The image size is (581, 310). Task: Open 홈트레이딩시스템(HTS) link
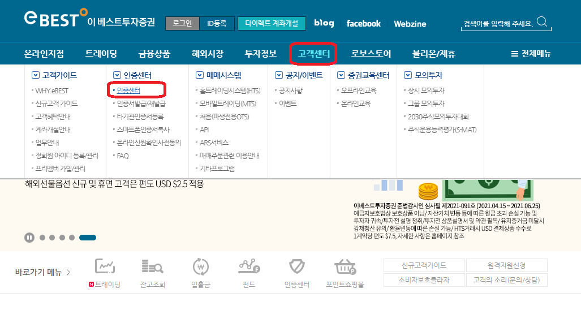point(230,91)
